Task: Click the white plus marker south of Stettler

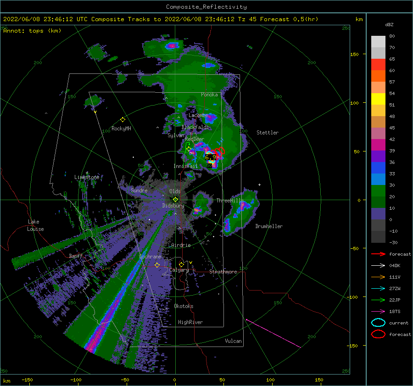Action: (x=259, y=185)
